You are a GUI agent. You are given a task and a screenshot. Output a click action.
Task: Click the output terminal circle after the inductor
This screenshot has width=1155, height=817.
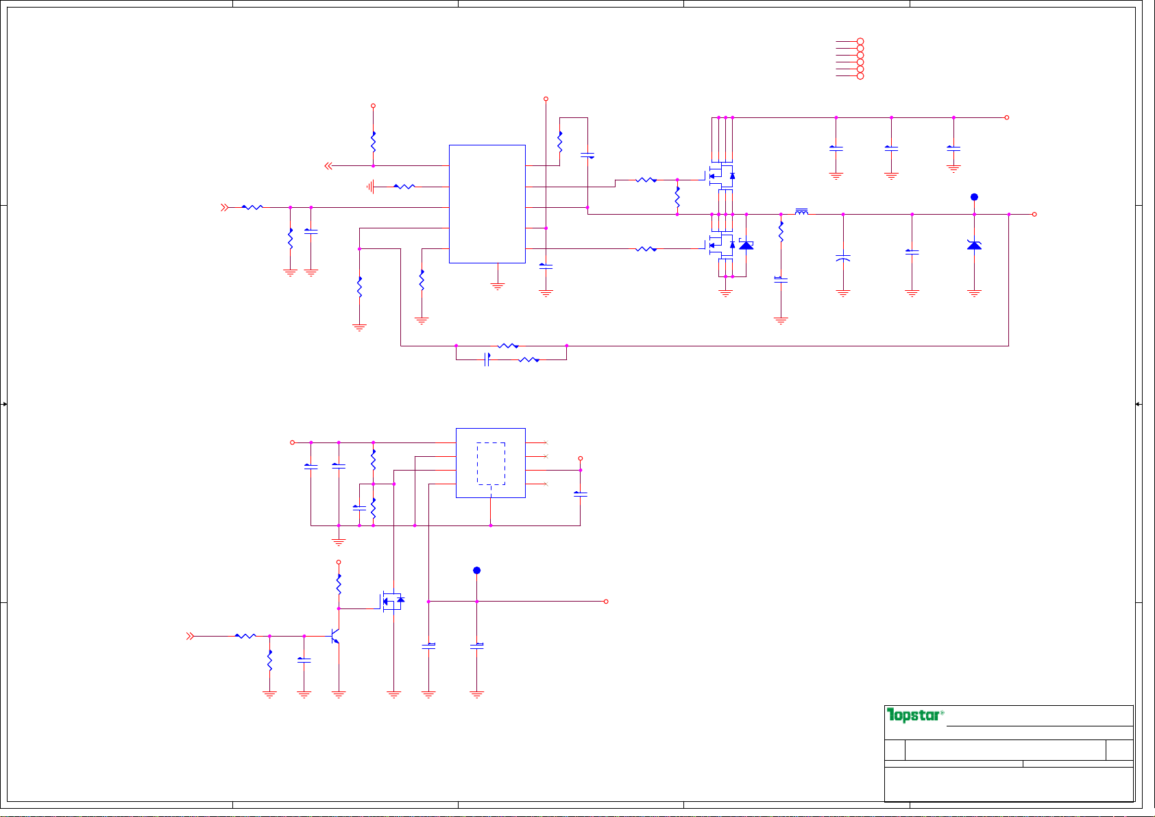(x=1034, y=214)
